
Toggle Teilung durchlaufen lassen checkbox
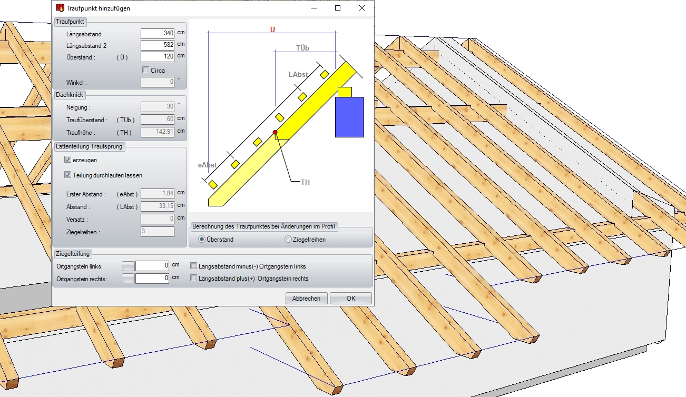(67, 175)
